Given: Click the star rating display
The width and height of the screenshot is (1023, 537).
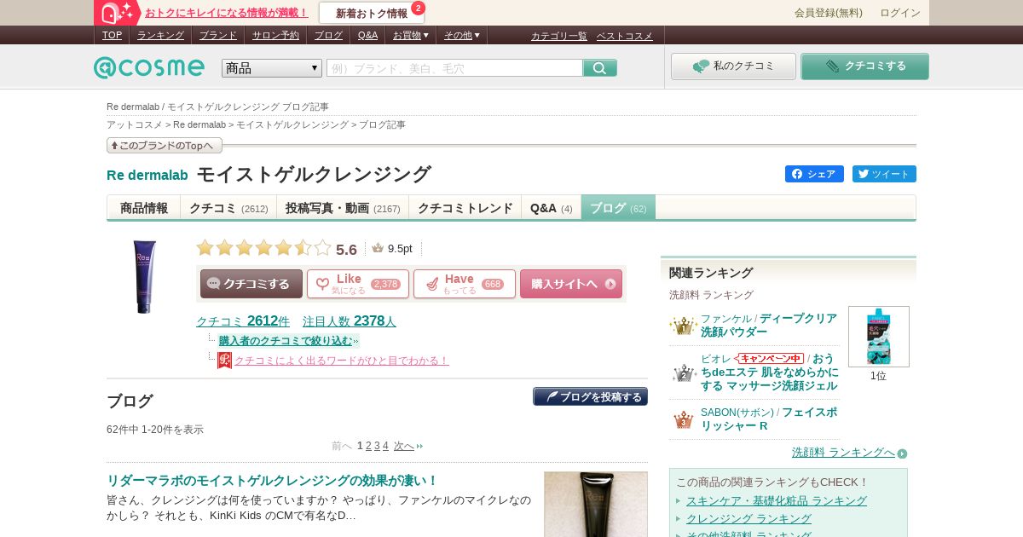Looking at the screenshot, I should click(263, 248).
